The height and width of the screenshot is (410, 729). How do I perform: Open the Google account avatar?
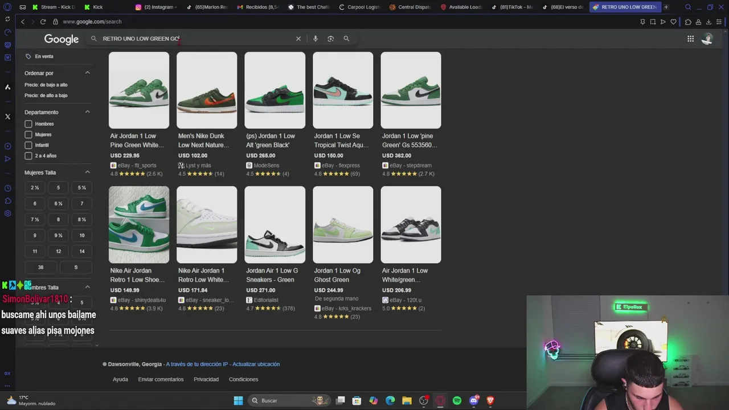point(707,39)
